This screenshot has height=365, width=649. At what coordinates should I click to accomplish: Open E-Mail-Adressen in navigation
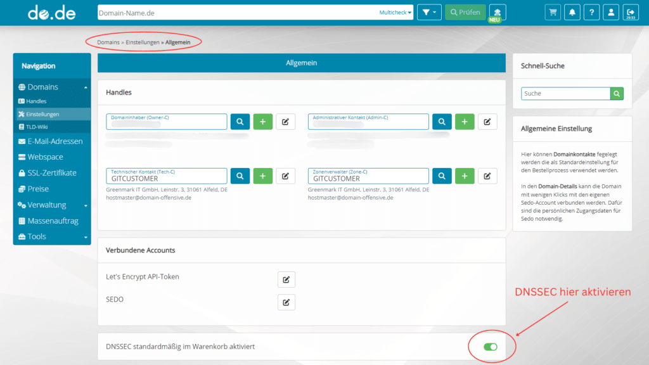[52, 141]
